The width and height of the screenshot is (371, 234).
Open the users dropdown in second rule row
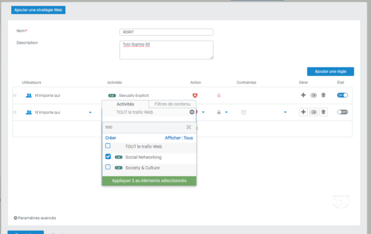pos(90,112)
